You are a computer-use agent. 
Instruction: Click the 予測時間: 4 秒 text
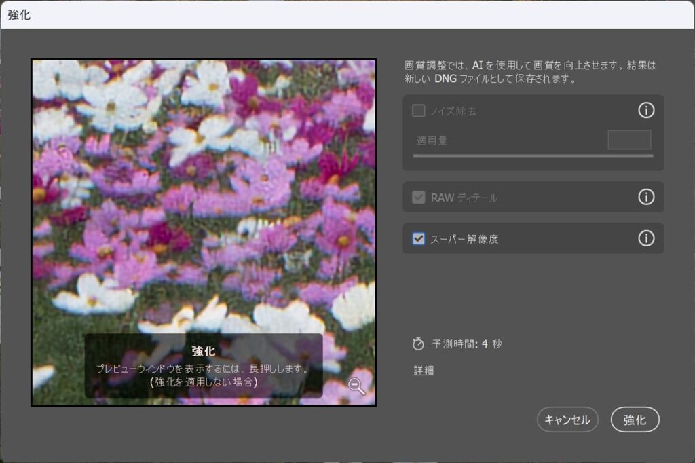pos(467,344)
